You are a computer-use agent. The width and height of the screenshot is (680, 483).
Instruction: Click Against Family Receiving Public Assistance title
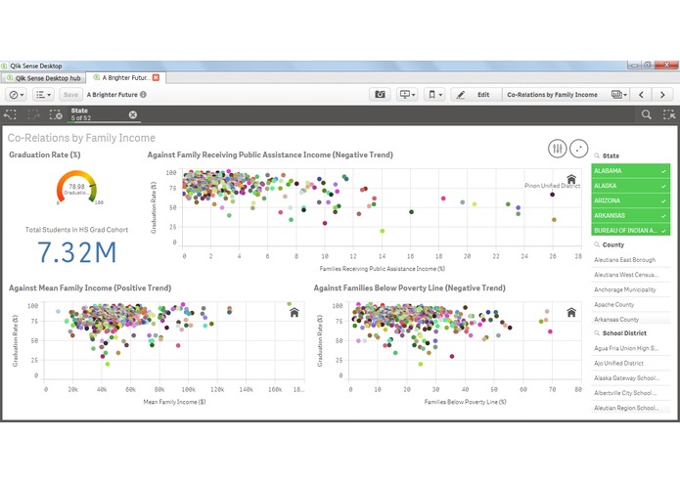(270, 154)
